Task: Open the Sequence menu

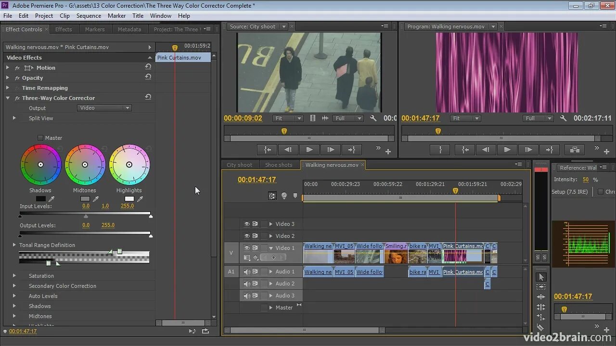Action: click(89, 15)
